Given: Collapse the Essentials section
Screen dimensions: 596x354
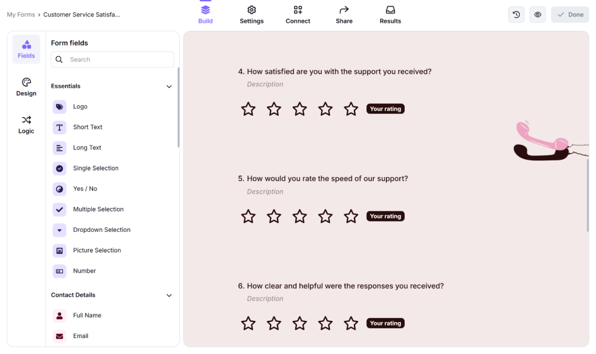Looking at the screenshot, I should pos(169,86).
